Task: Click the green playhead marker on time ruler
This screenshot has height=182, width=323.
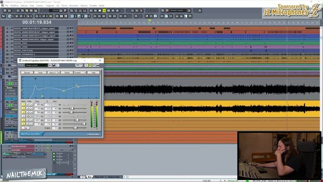Action: 150,21
